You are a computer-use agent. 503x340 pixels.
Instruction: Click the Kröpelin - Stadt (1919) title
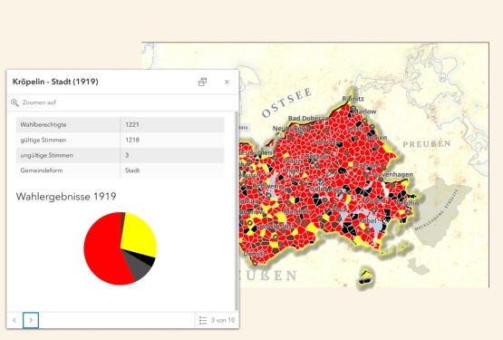click(55, 82)
